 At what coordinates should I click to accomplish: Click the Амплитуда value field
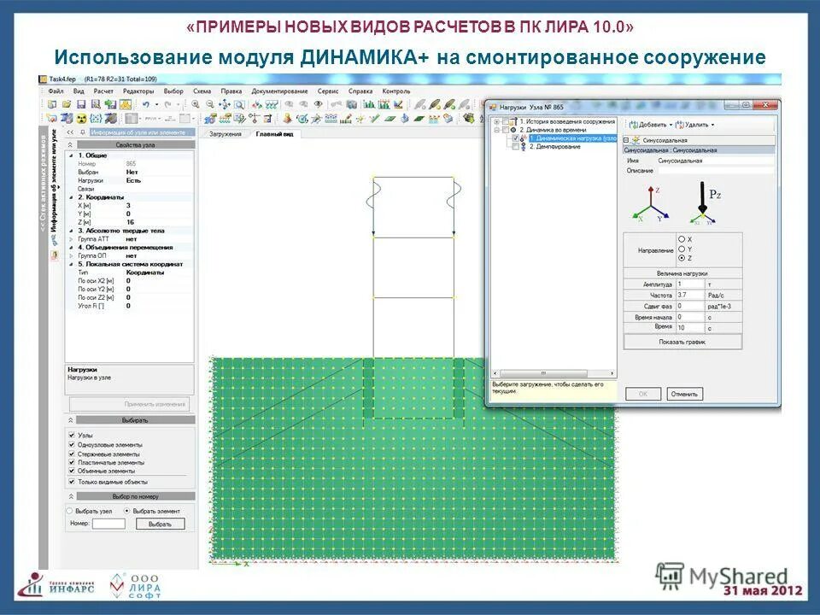(690, 284)
